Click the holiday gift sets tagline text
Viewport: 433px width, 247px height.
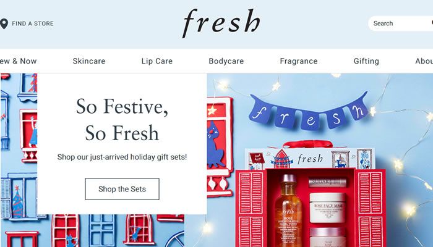pyautogui.click(x=122, y=157)
